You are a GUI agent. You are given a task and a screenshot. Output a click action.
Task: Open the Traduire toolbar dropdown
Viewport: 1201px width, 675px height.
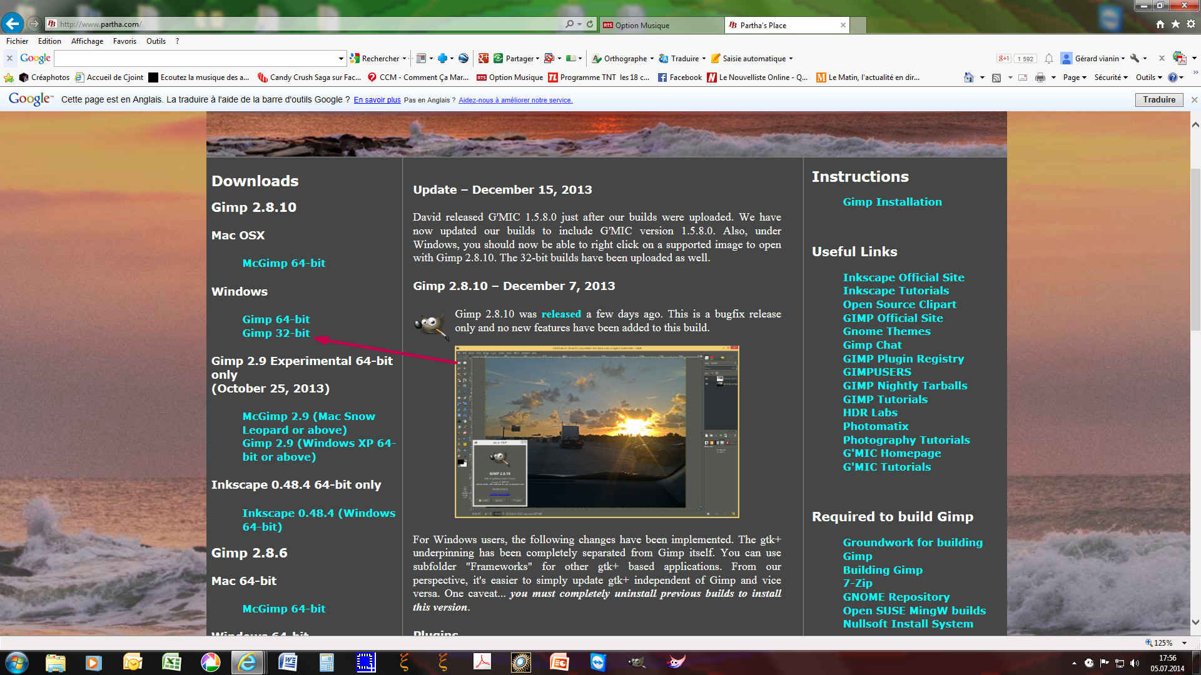(682, 59)
